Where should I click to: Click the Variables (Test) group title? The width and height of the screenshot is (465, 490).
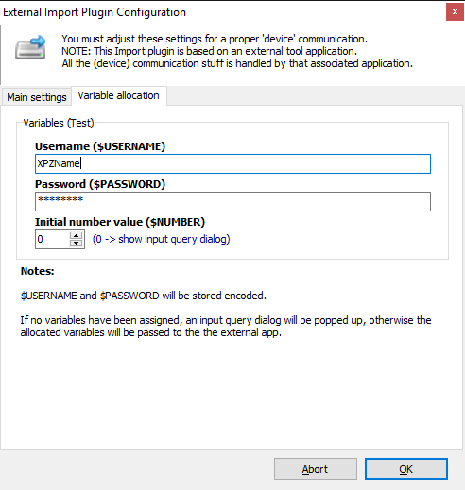coord(59,123)
